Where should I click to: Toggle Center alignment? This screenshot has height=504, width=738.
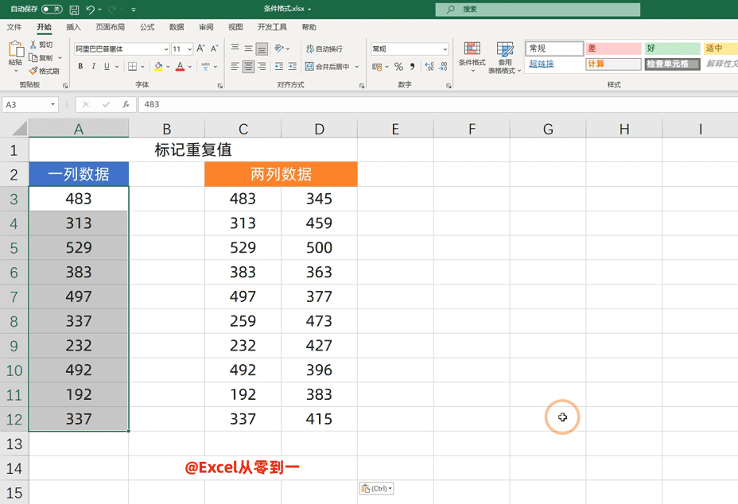pyautogui.click(x=247, y=65)
